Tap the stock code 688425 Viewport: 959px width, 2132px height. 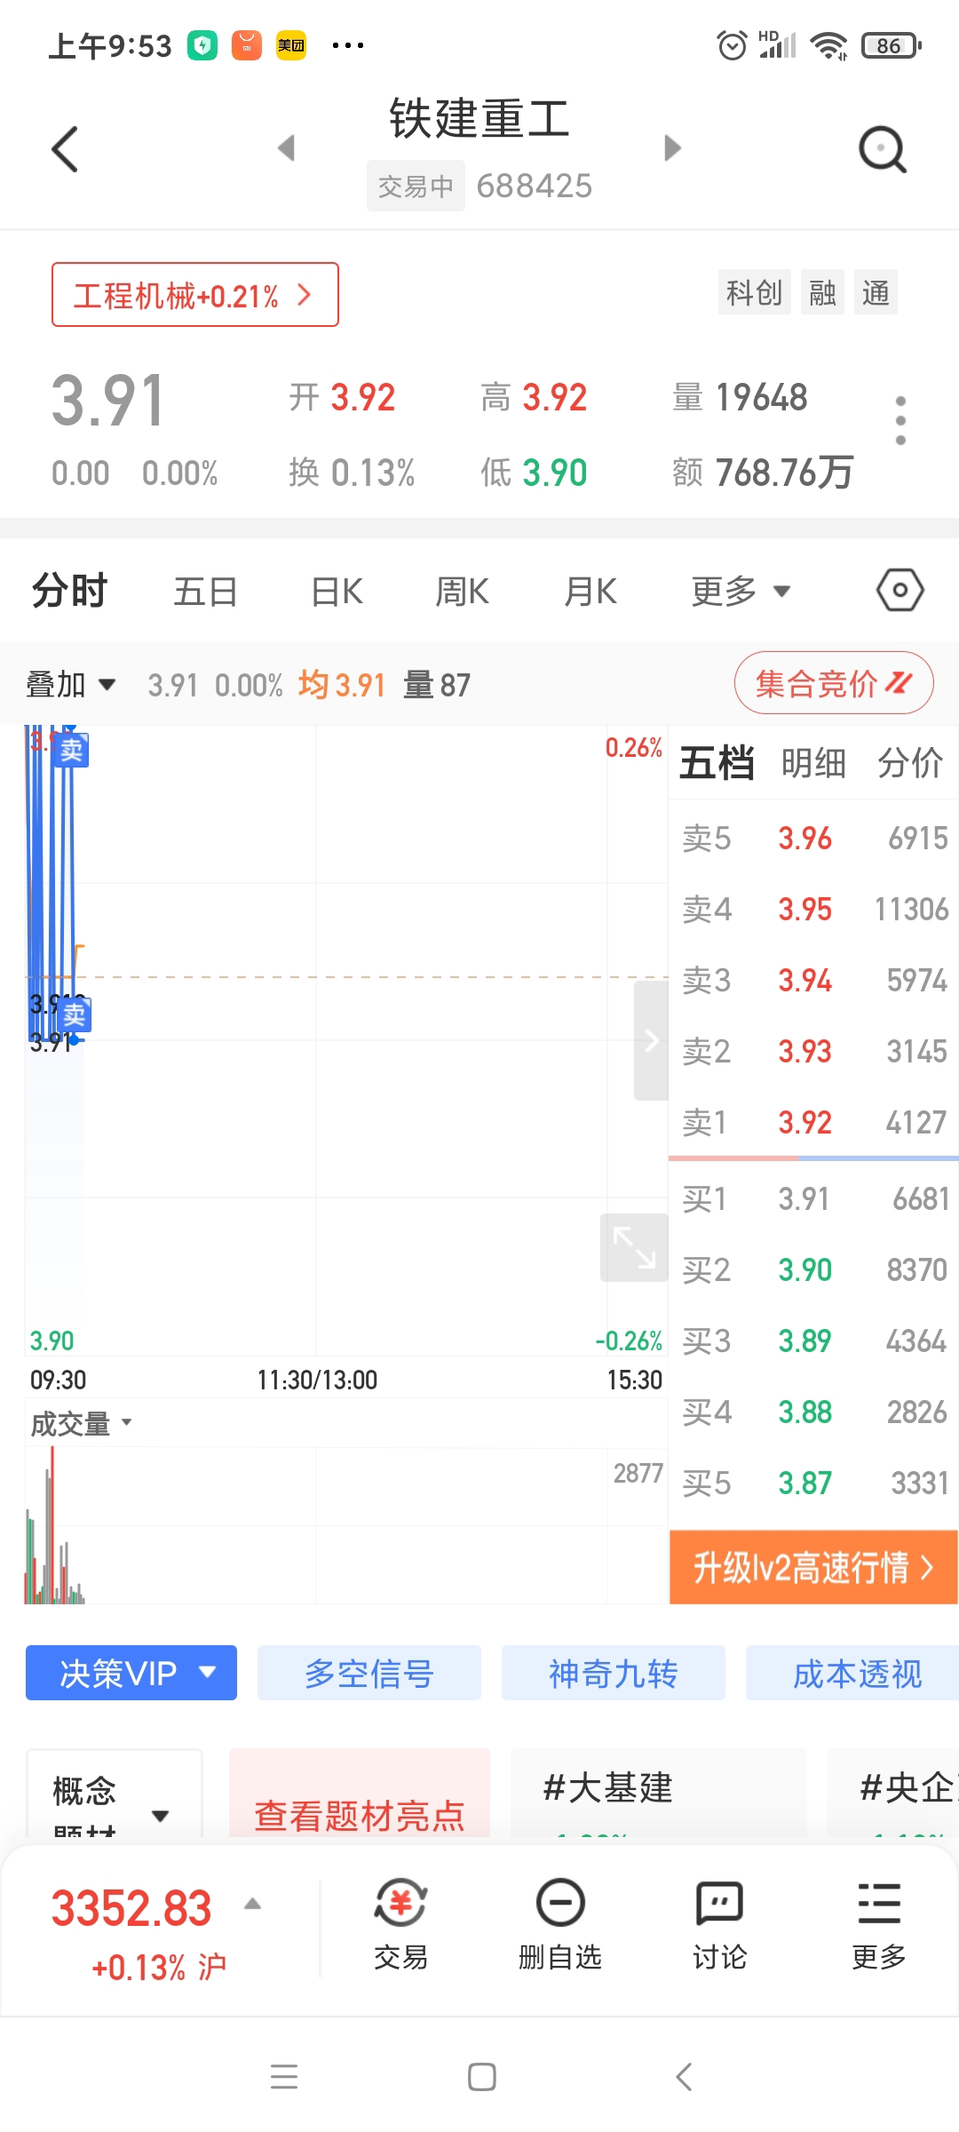(534, 186)
